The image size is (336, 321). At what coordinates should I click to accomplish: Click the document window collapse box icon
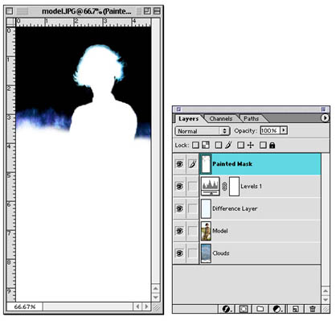[157, 11]
